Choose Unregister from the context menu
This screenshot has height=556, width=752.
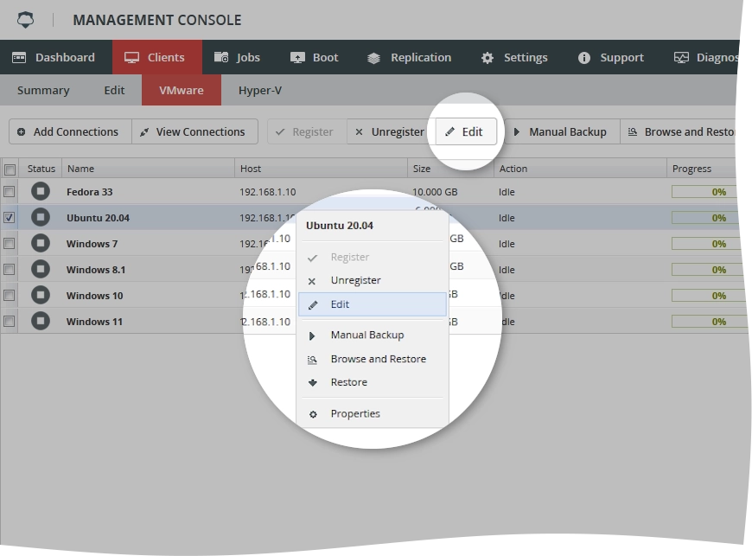point(373,280)
